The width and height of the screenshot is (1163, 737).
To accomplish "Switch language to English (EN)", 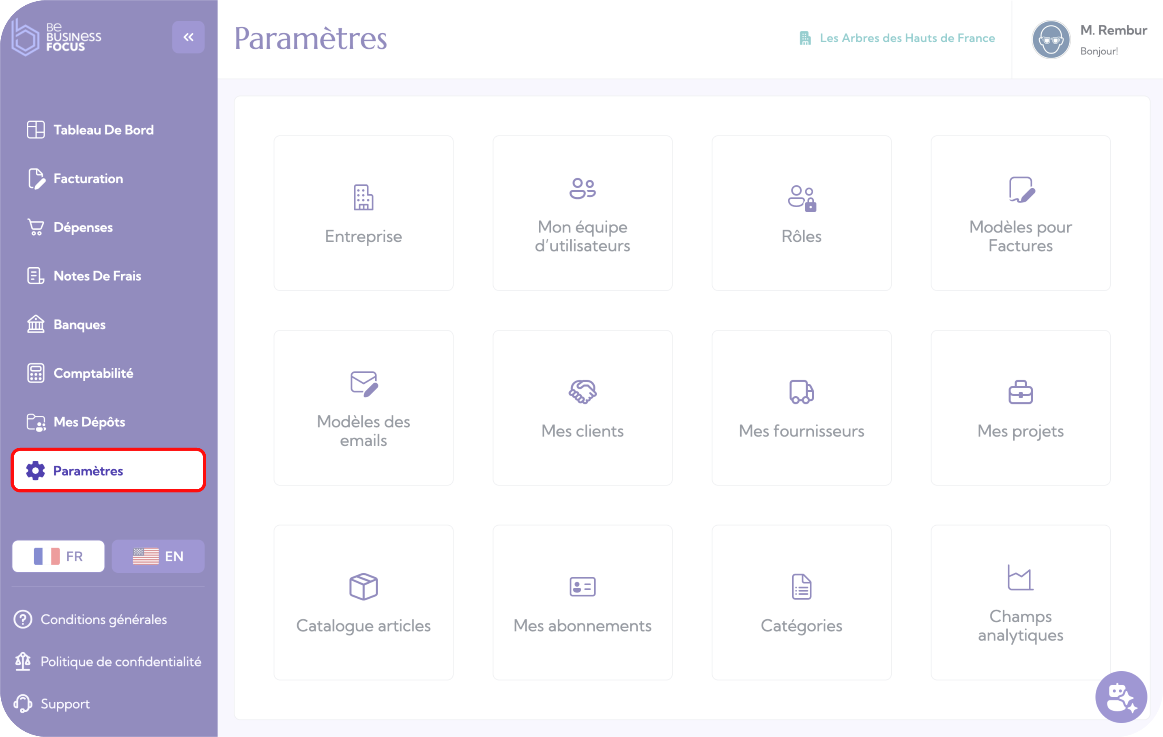I will [158, 556].
